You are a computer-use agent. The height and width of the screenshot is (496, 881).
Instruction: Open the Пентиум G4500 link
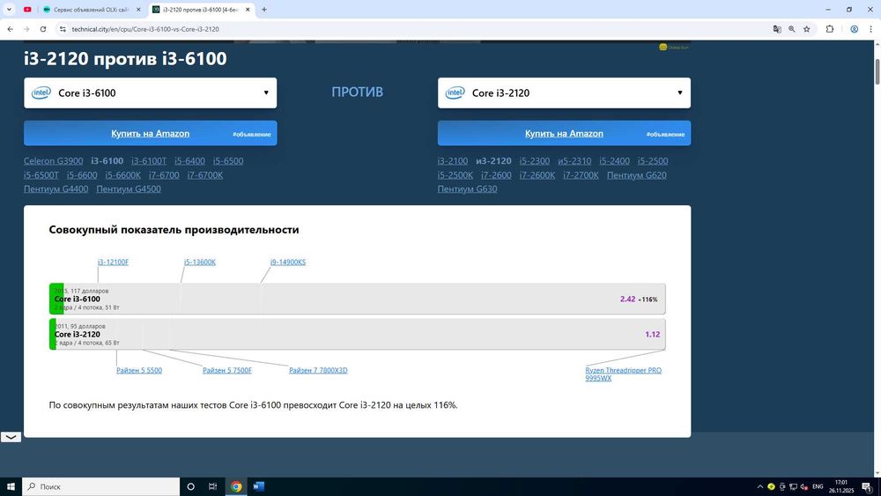(129, 189)
